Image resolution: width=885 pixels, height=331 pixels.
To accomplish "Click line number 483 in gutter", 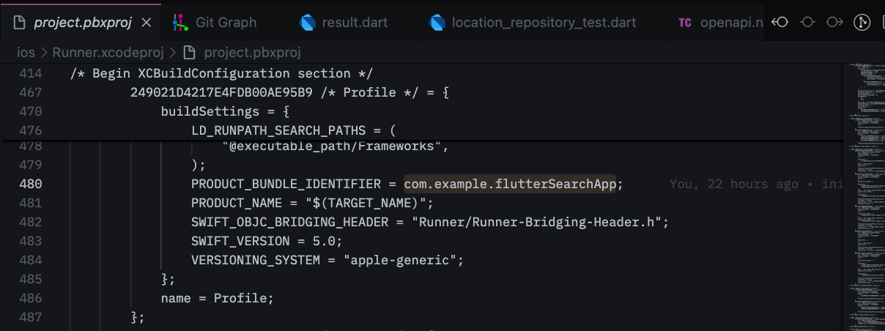I will click(30, 241).
